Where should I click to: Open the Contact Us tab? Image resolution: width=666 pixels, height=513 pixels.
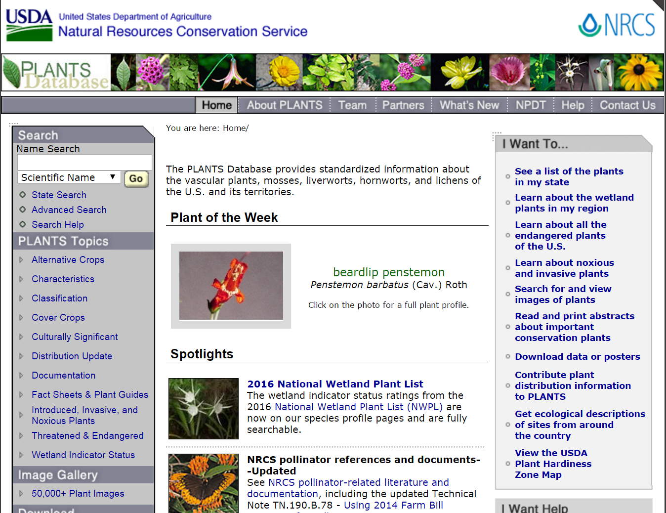(627, 105)
